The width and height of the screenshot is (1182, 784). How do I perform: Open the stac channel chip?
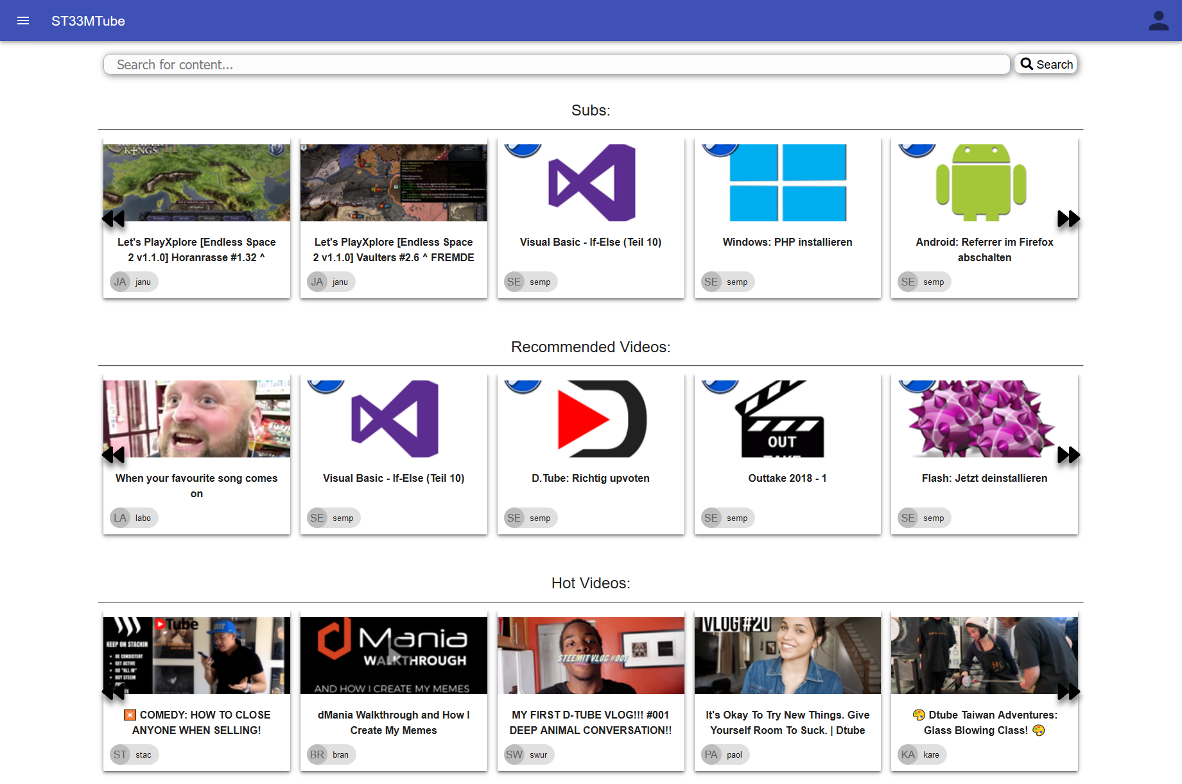(134, 754)
